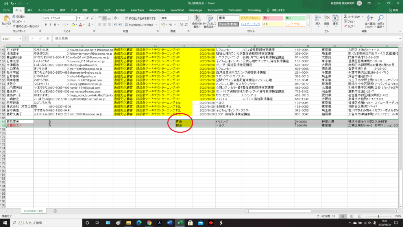Click the Excel icon on Windows taskbar
403x227 pixels.
click(x=181, y=223)
